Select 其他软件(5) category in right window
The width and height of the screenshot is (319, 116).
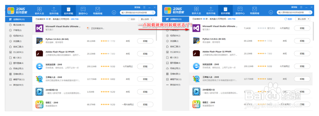(x=175, y=85)
